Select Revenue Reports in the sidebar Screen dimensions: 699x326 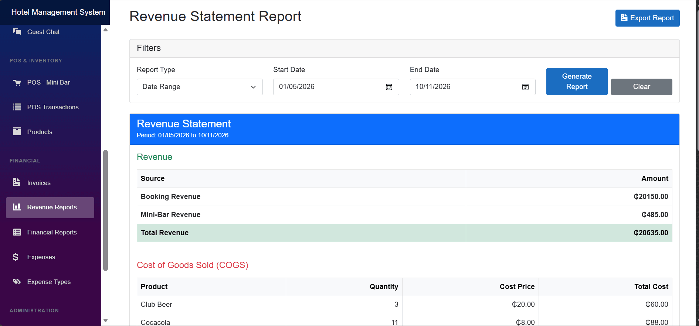(50, 207)
